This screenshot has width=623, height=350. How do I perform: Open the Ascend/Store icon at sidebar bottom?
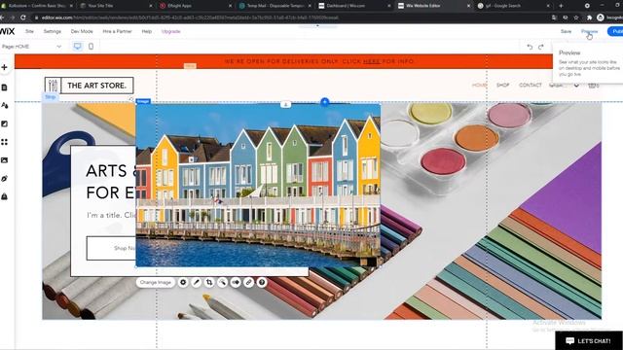[4, 196]
